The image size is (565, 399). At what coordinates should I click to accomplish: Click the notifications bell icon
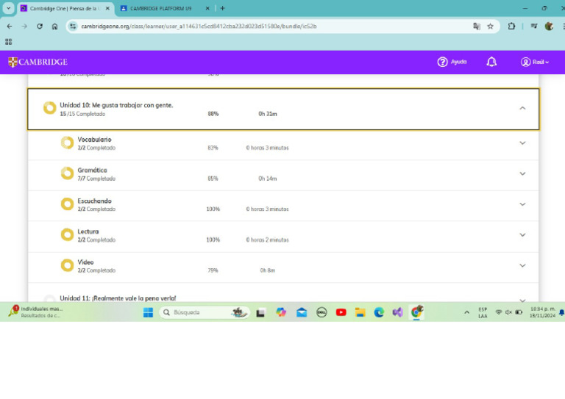491,62
